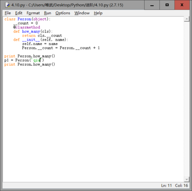Open the File menu
Screen dimensions: 192x191
pos(8,13)
